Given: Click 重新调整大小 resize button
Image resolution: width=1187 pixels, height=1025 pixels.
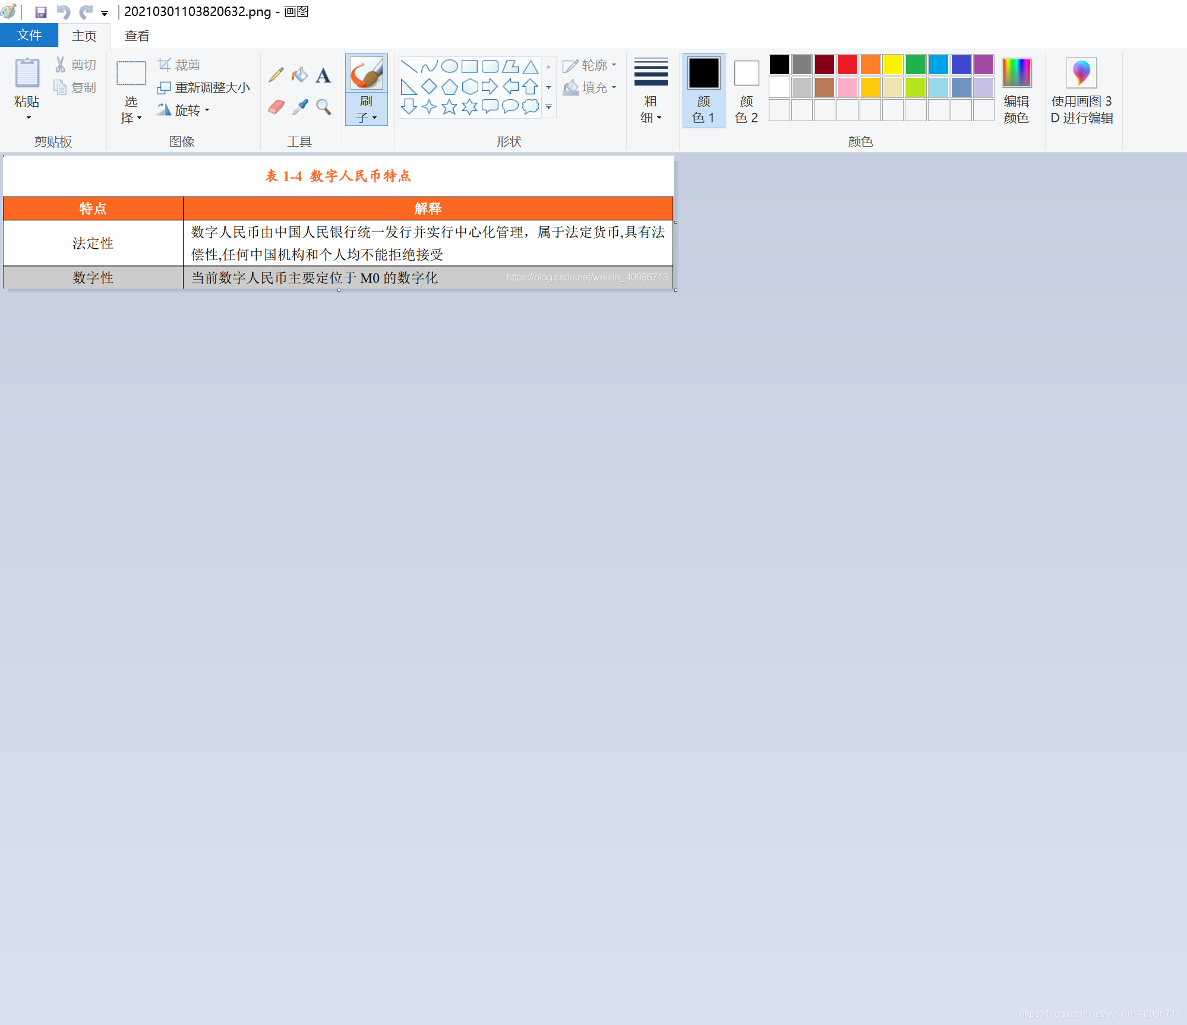Looking at the screenshot, I should (204, 87).
